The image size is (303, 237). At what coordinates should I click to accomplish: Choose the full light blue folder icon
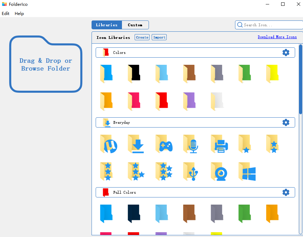pos(162,214)
